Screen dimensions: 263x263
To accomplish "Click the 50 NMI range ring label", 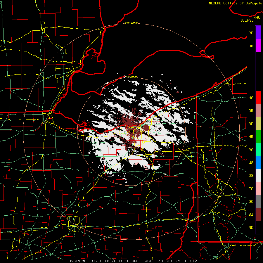I will click(131, 77).
